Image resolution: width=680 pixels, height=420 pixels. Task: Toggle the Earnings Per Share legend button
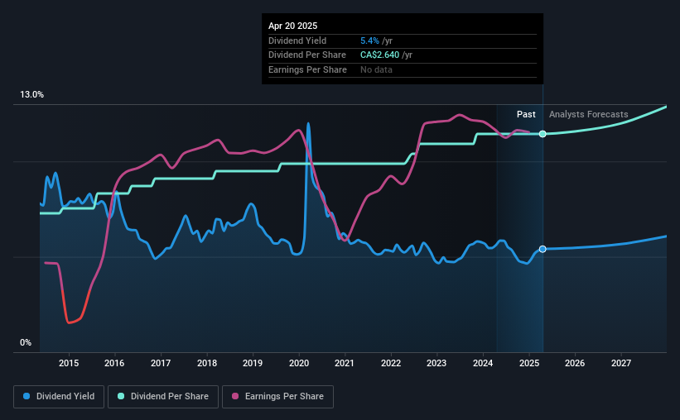(277, 396)
